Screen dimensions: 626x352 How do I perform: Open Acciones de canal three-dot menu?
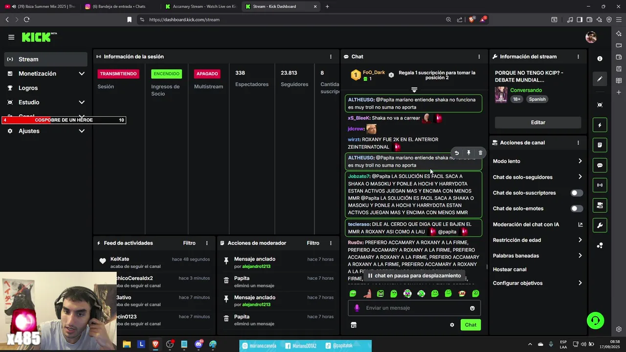coord(578,143)
